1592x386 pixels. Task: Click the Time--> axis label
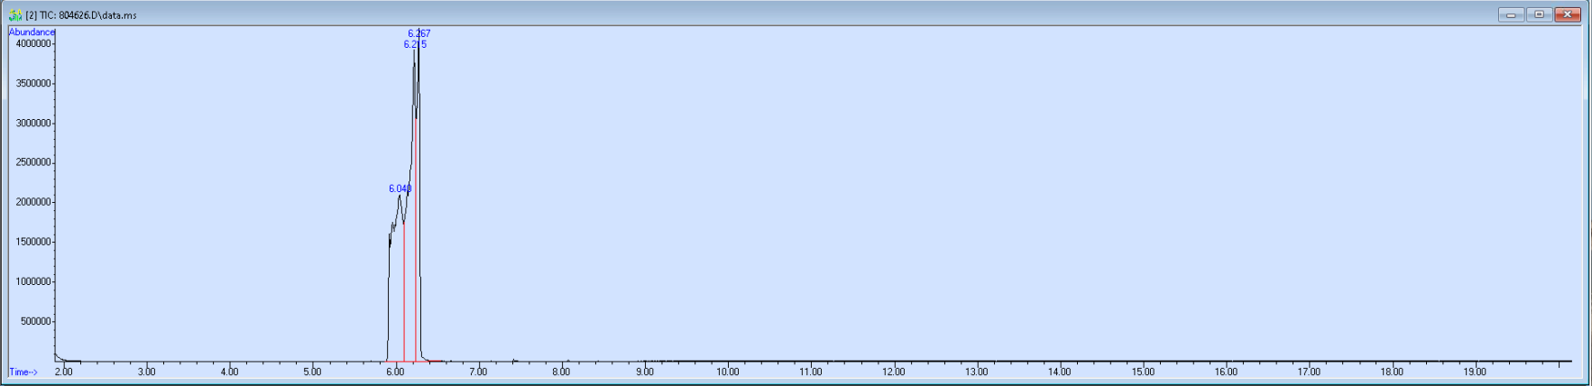23,372
